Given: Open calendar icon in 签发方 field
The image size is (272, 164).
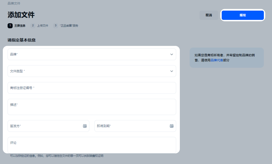Looking at the screenshot, I should click(85, 126).
